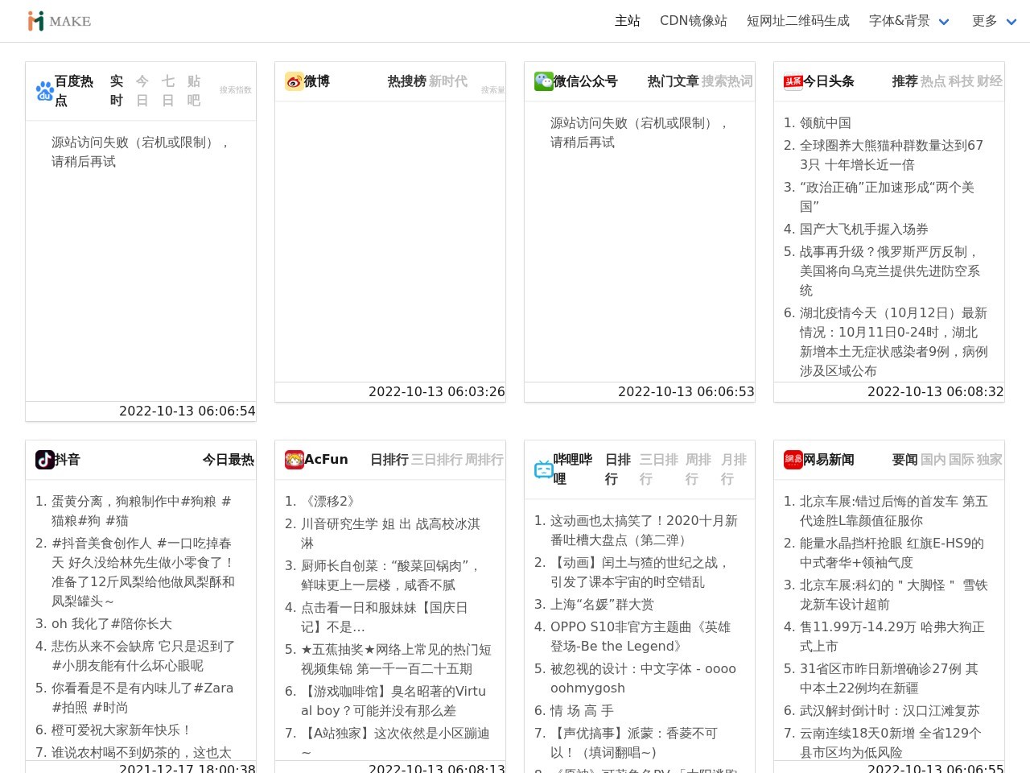
Task: Open the 情 场 高 手 Bilibili item
Action: pos(582,711)
